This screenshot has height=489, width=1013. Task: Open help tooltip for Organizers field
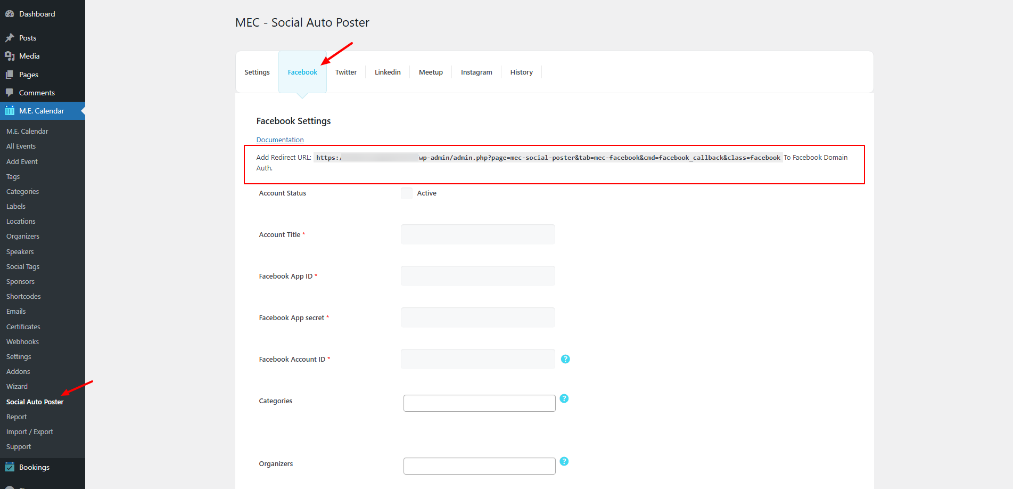coord(564,461)
